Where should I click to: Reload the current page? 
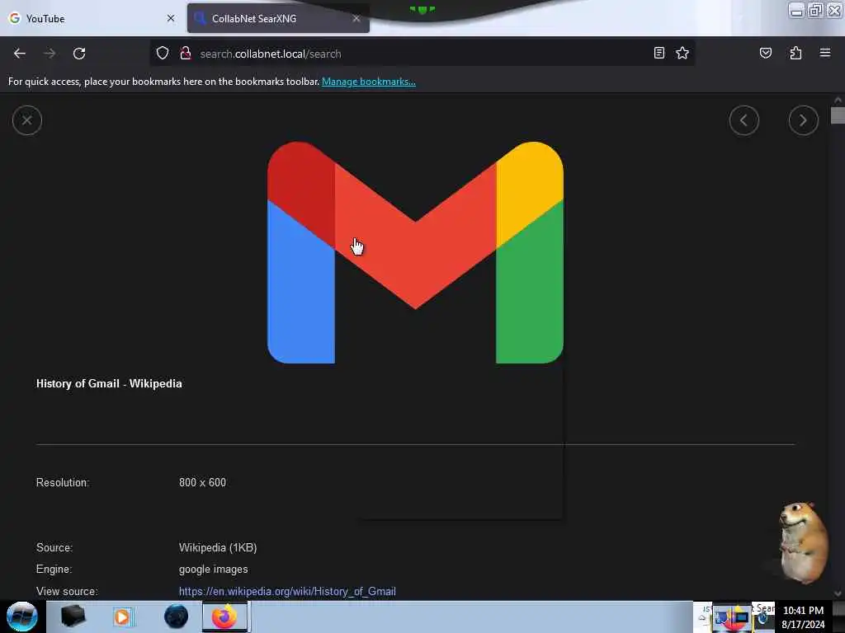(79, 54)
